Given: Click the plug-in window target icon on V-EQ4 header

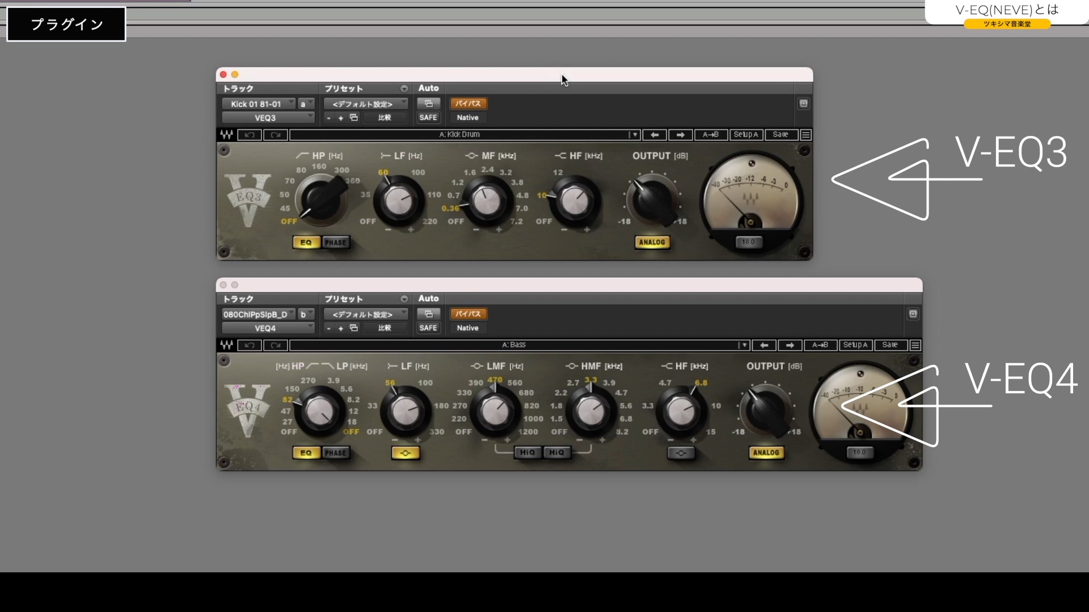Looking at the screenshot, I should point(913,314).
